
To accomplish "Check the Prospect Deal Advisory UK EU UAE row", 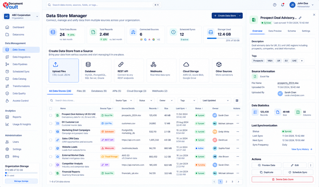I will click(x=51, y=115).
